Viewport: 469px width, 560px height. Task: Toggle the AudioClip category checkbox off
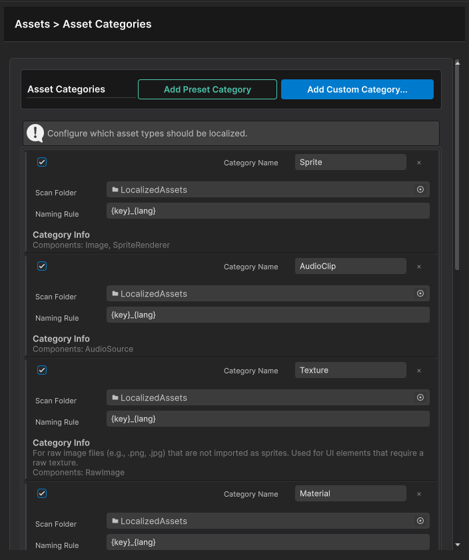[x=42, y=266]
